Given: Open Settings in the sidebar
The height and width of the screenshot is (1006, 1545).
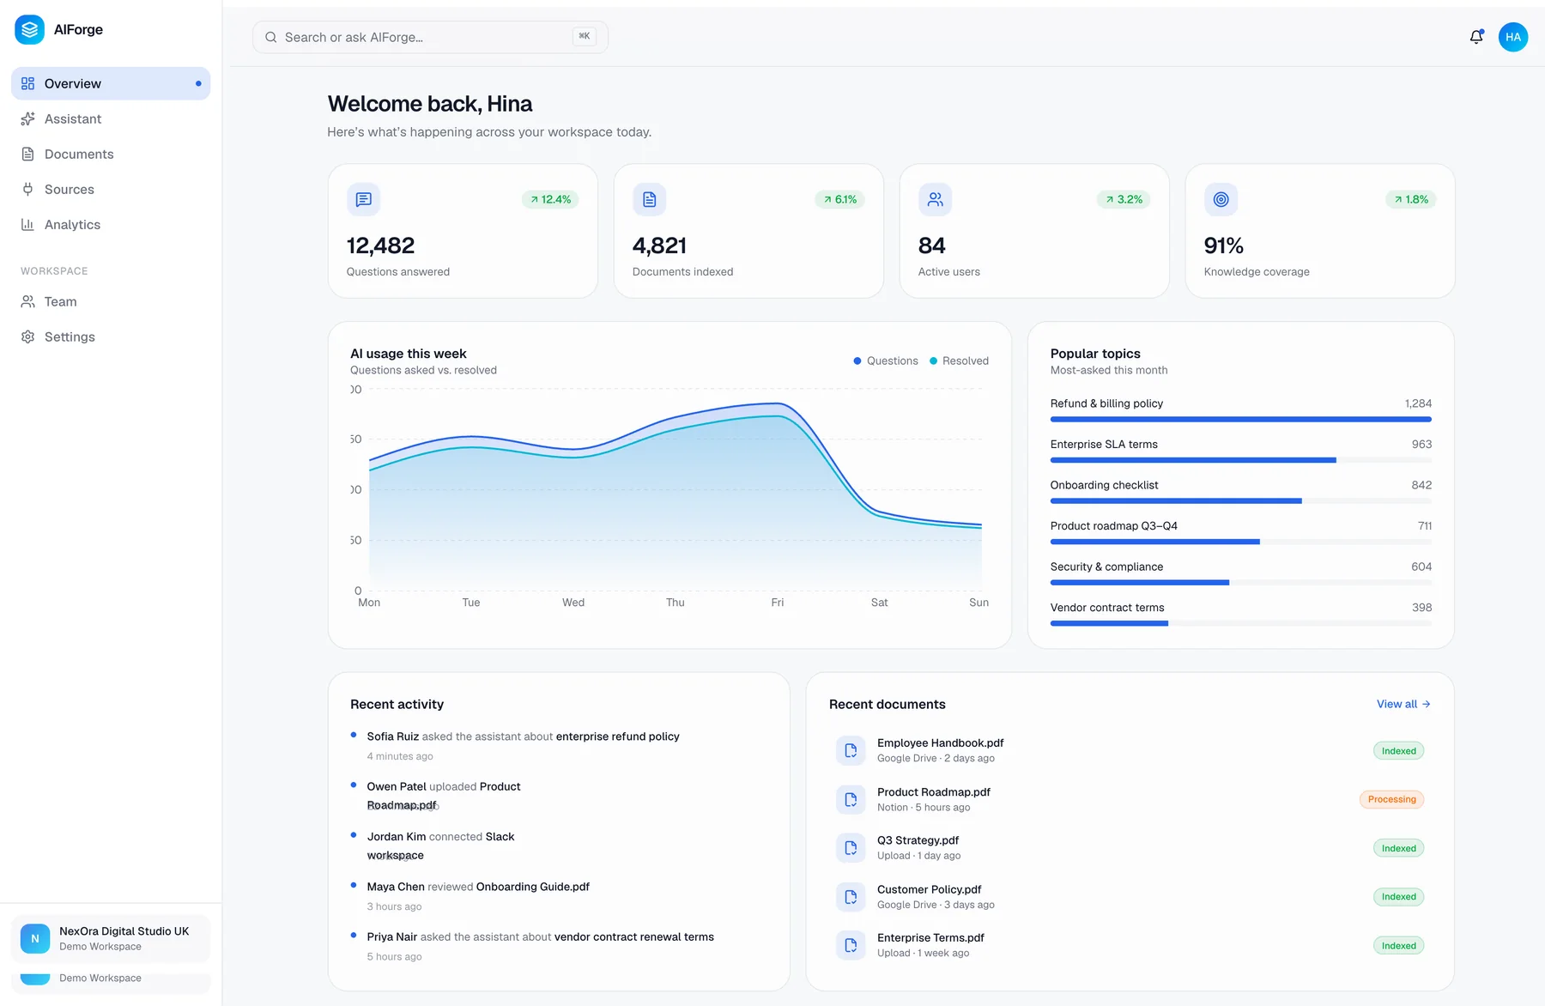Looking at the screenshot, I should 111,336.
